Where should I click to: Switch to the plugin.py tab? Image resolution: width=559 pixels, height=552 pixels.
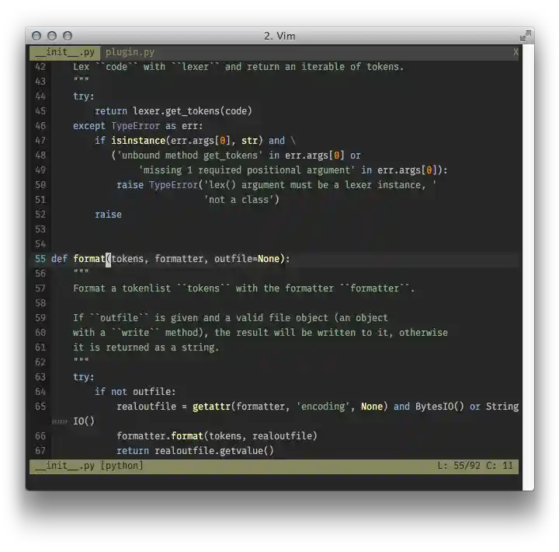130,53
